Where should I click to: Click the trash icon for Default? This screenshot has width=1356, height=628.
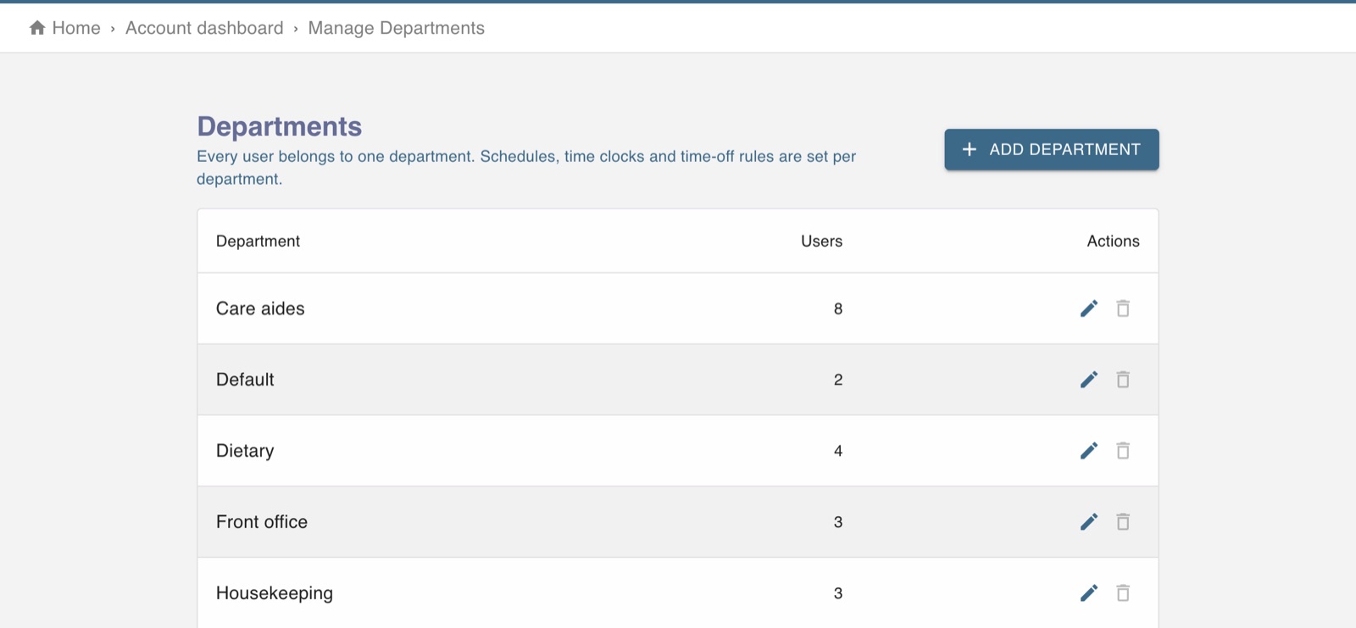(x=1123, y=380)
